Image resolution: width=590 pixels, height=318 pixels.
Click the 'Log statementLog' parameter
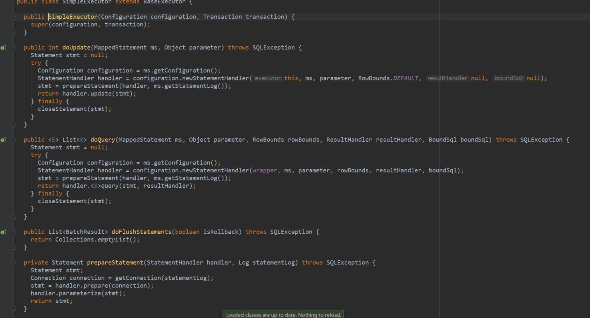click(x=267, y=263)
